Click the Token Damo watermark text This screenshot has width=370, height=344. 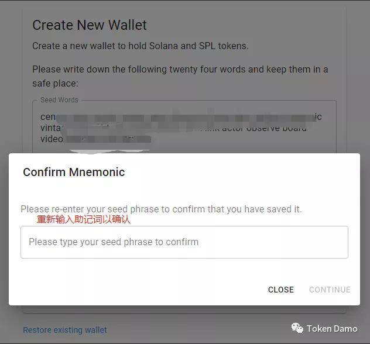(332, 328)
